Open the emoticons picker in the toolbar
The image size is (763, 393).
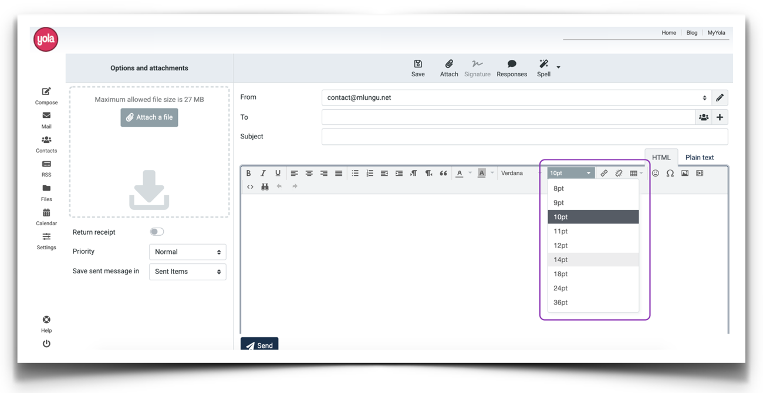(x=655, y=173)
